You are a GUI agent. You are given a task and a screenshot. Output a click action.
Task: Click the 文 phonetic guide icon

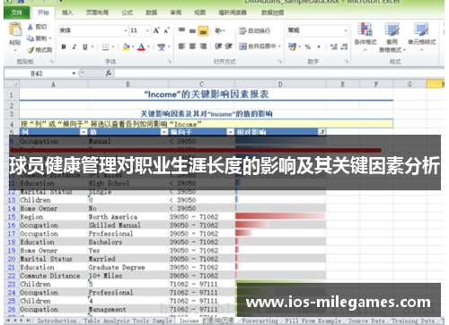(162, 47)
